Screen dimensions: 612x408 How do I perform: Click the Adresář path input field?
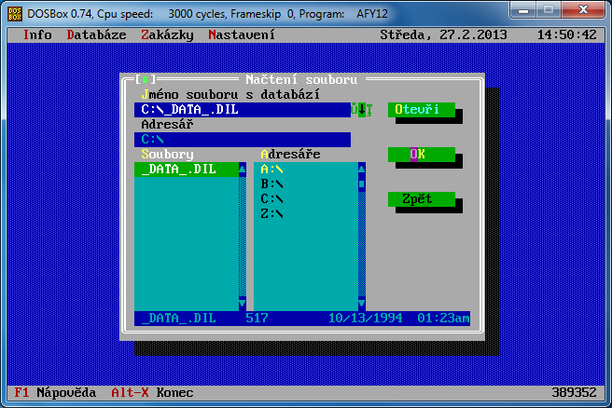point(243,140)
